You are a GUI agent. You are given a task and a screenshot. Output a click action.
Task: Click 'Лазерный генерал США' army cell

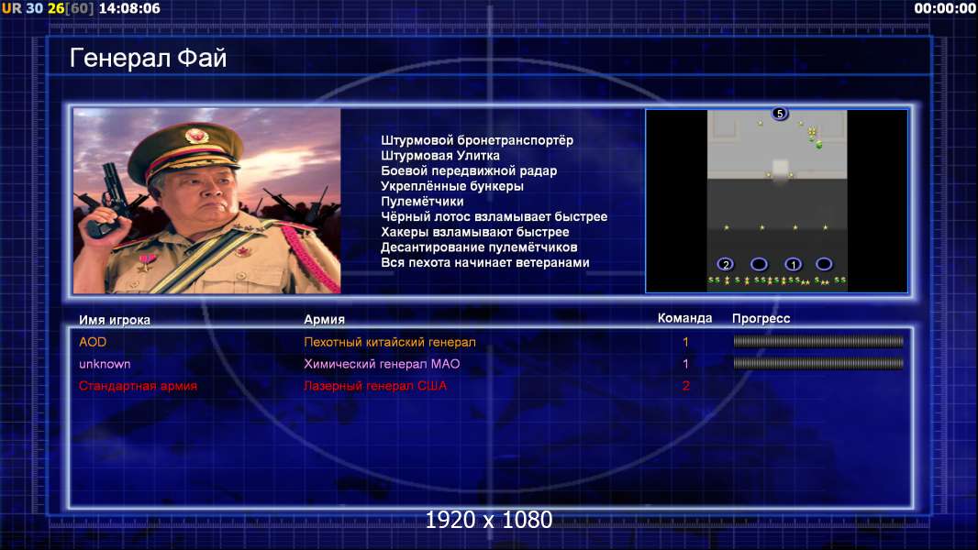(x=375, y=386)
